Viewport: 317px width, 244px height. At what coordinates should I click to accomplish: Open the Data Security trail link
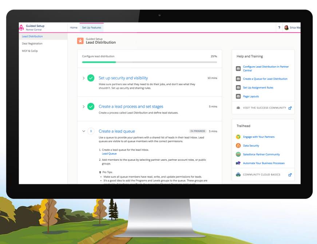point(251,145)
